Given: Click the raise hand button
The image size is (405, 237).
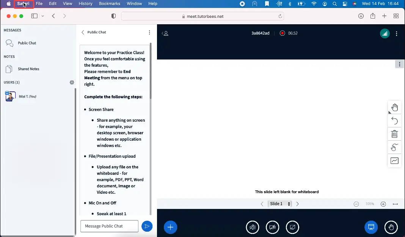Looking at the screenshot, I should [x=391, y=227].
